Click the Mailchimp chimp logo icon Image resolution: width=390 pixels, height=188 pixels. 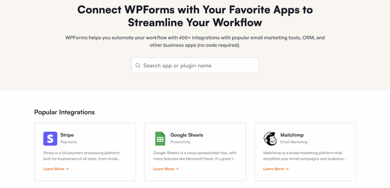[270, 139]
